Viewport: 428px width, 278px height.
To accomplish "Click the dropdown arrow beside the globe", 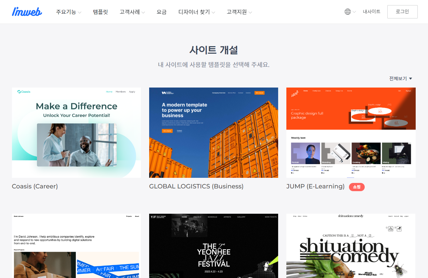I will click(x=354, y=12).
